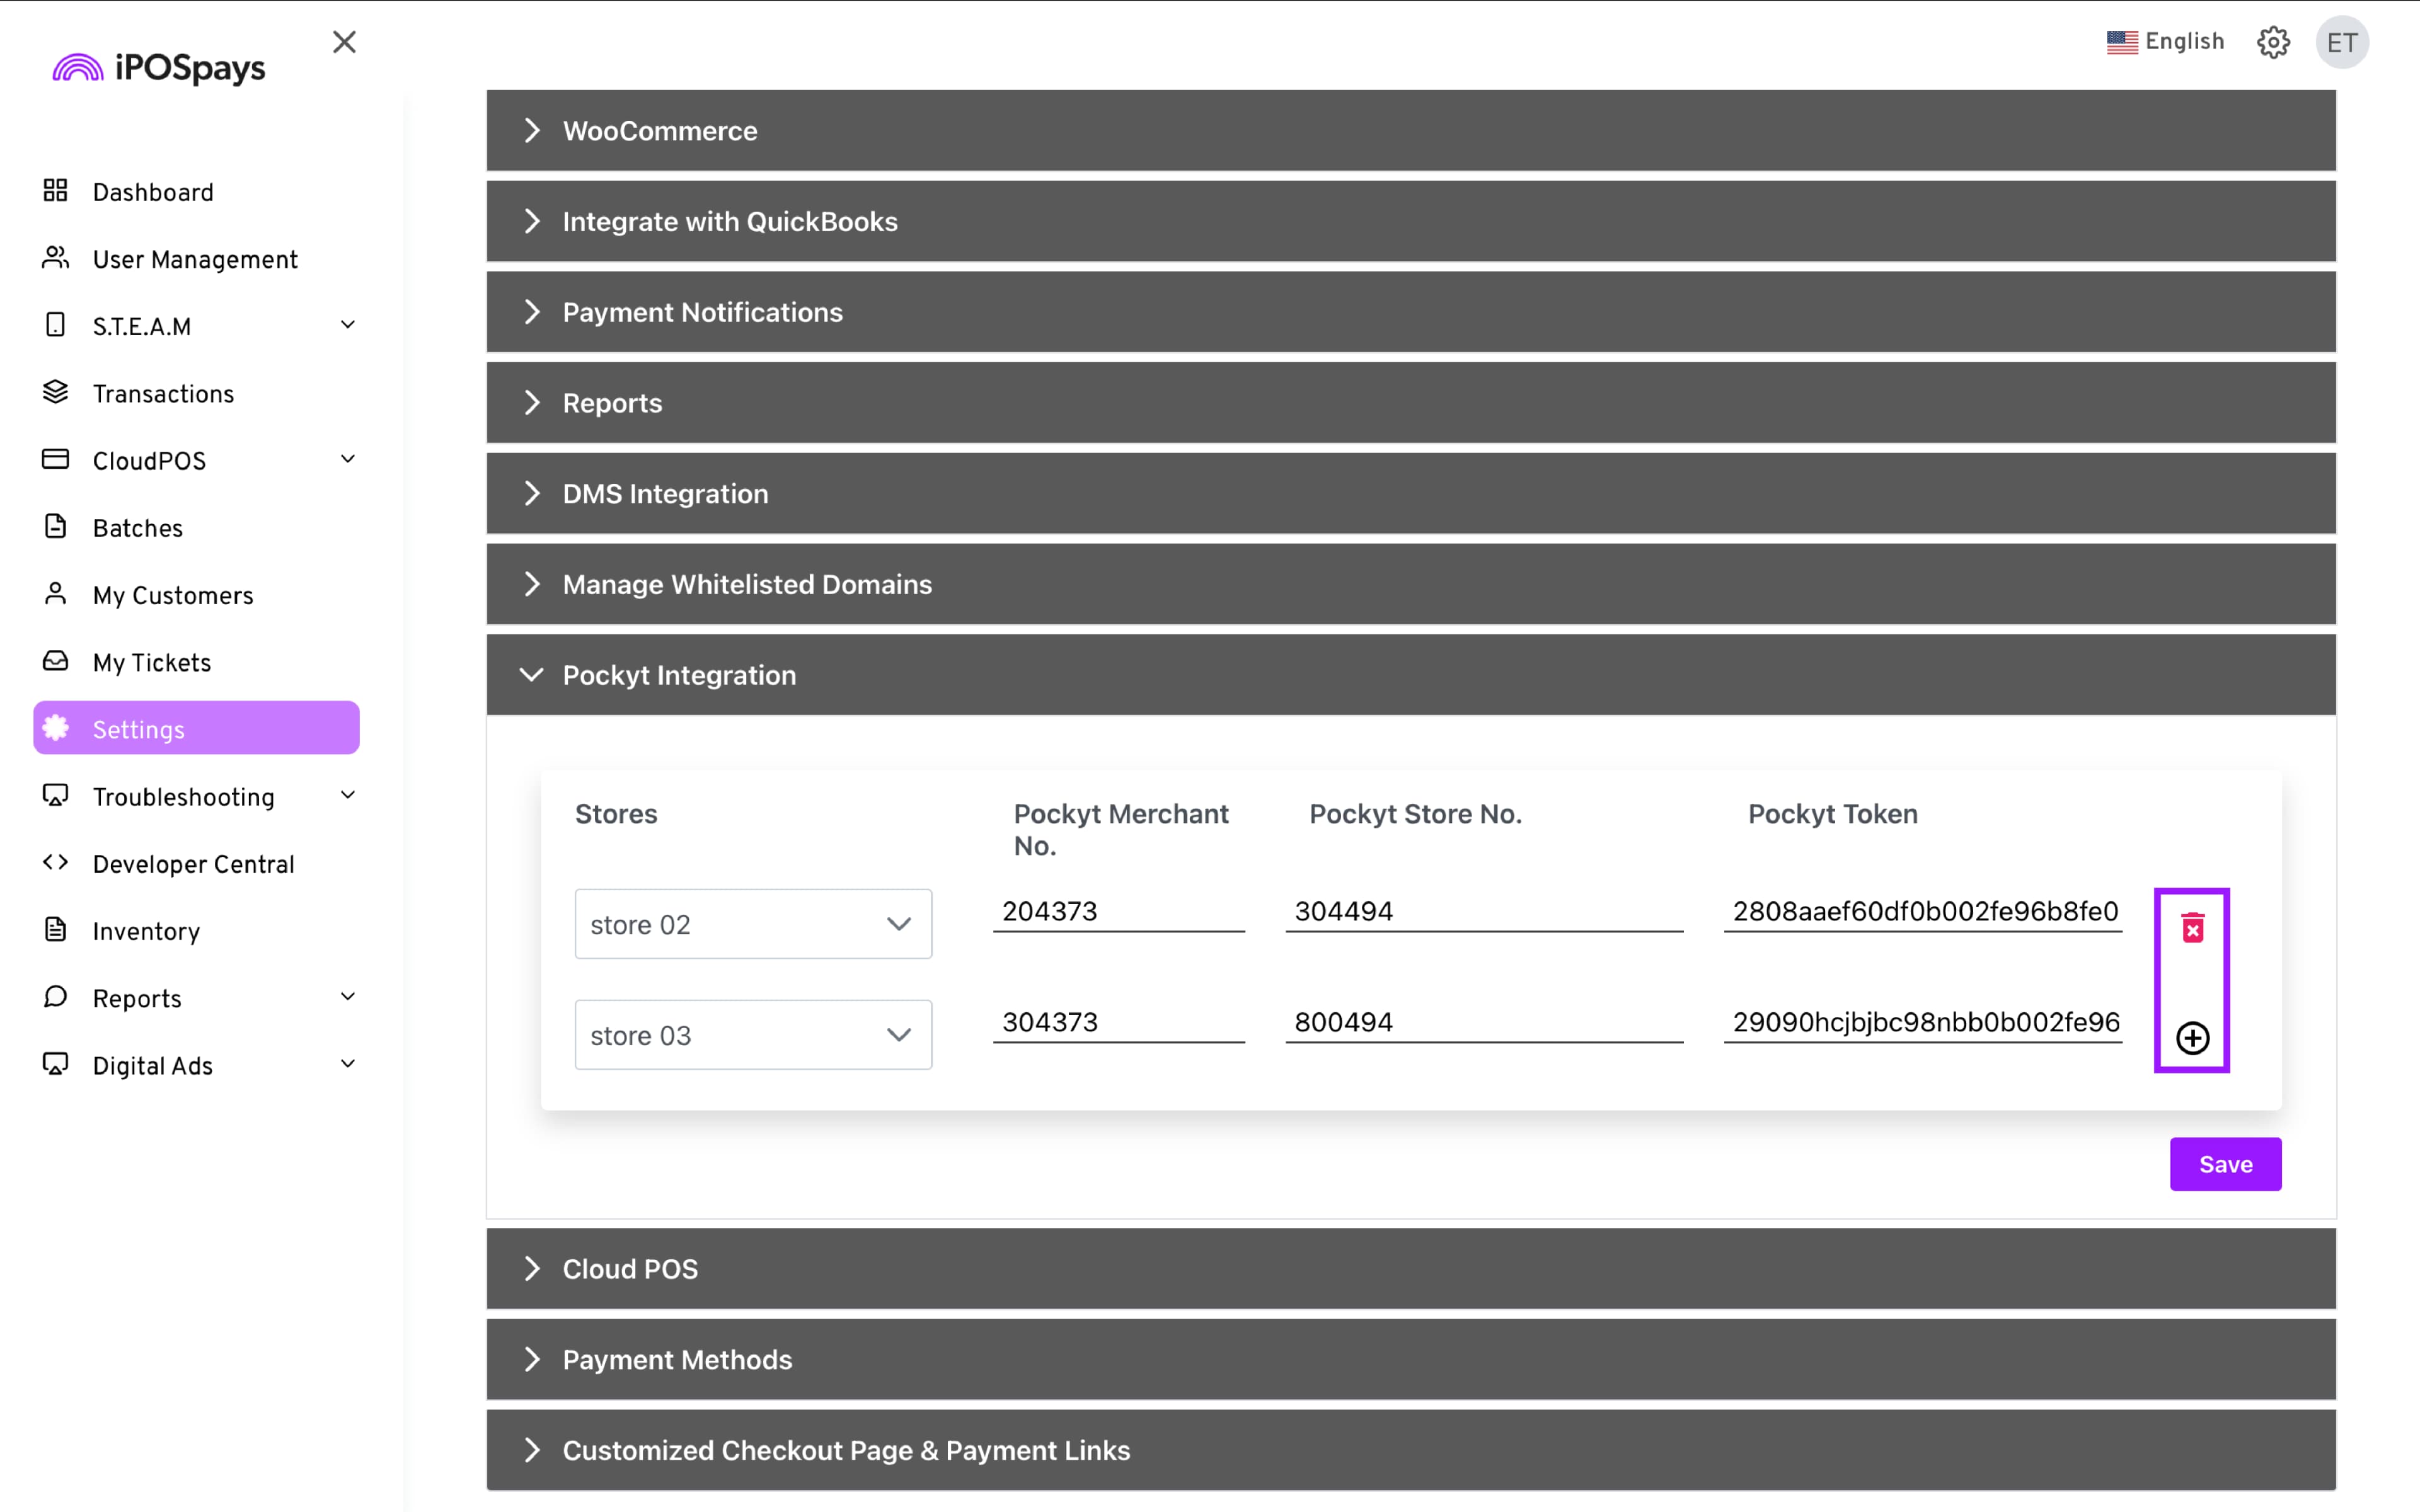
Task: Open settings gear icon in header
Action: [2273, 42]
